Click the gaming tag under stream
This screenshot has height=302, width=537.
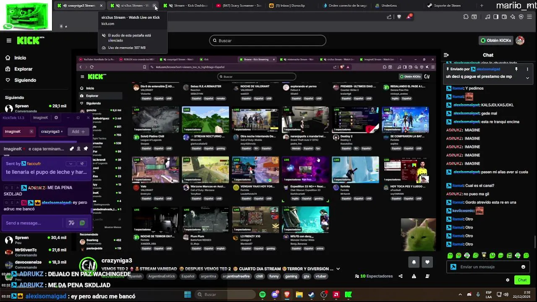coord(291,276)
